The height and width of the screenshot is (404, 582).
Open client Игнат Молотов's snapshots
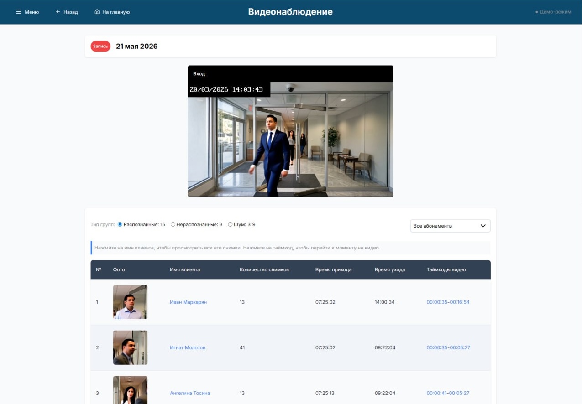tap(188, 347)
